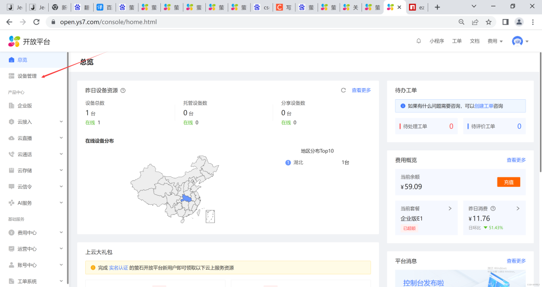542x287 pixels.
Task: Click 查看更多 in 费用概览
Action: coord(516,160)
